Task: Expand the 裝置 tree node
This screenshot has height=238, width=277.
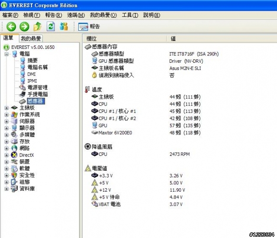Action: click(6, 162)
